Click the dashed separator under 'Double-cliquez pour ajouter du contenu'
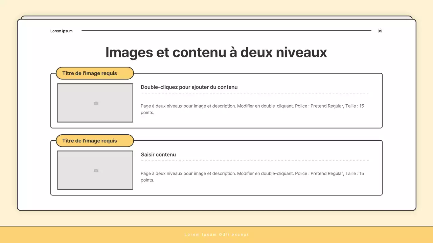 (254, 93)
